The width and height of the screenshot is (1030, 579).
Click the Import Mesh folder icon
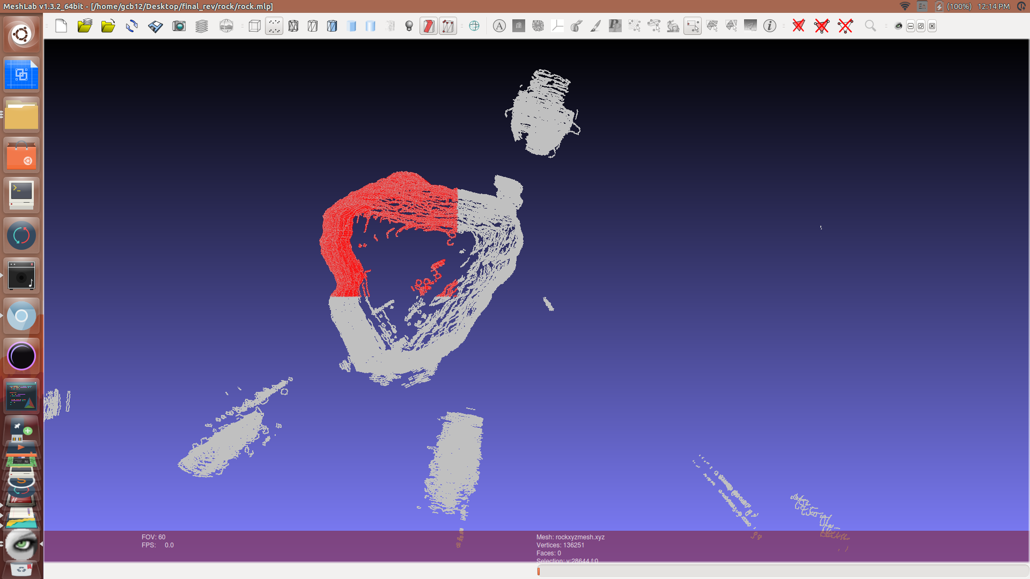(108, 26)
